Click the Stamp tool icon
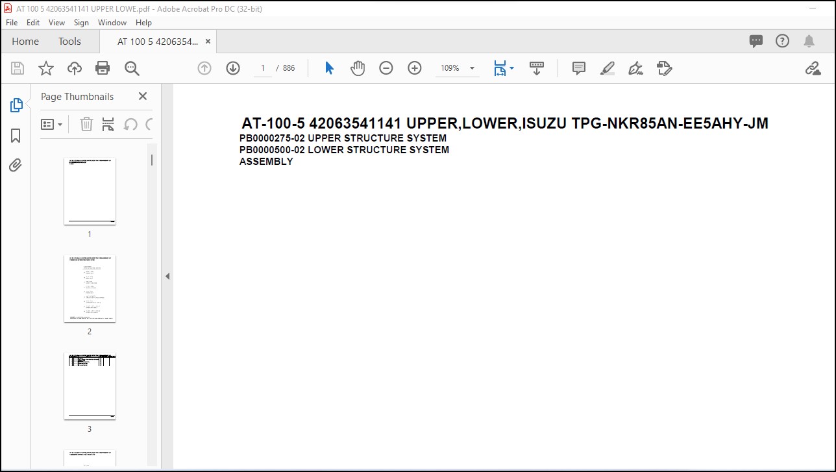 click(x=664, y=68)
